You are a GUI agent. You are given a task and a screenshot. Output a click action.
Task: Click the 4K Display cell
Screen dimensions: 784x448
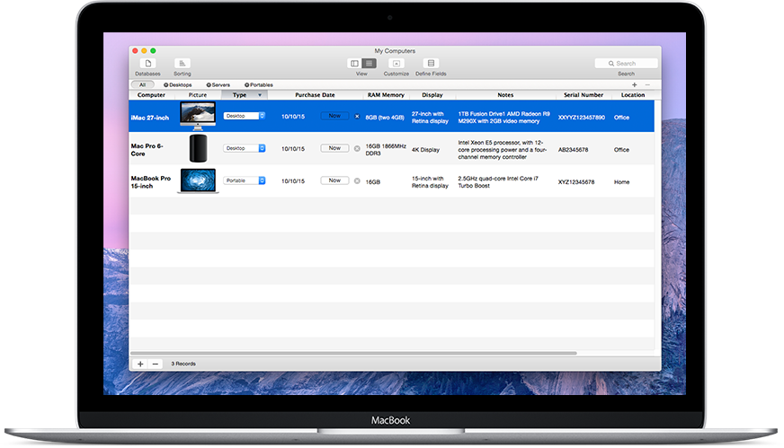425,150
